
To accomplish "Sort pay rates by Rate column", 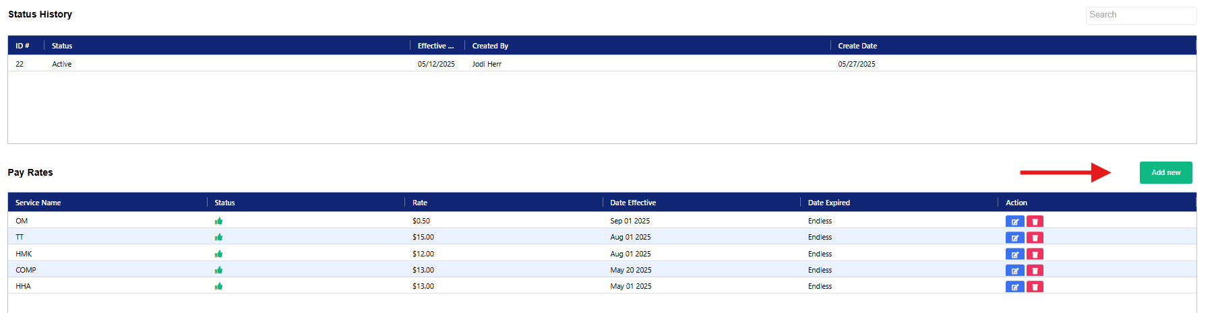I will [x=420, y=203].
